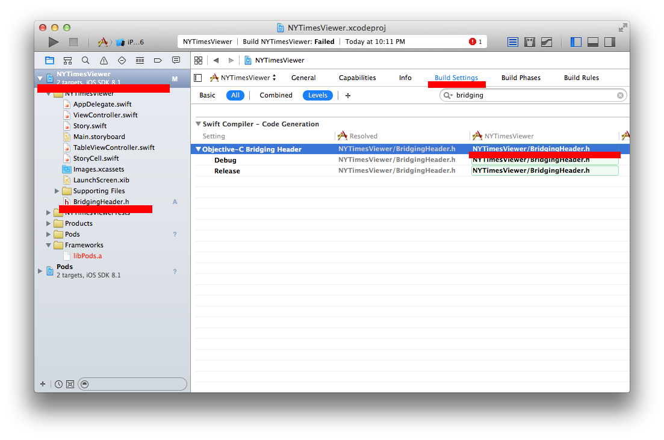Switch to the Build Rules tab
664x440 pixels.
pyautogui.click(x=582, y=78)
